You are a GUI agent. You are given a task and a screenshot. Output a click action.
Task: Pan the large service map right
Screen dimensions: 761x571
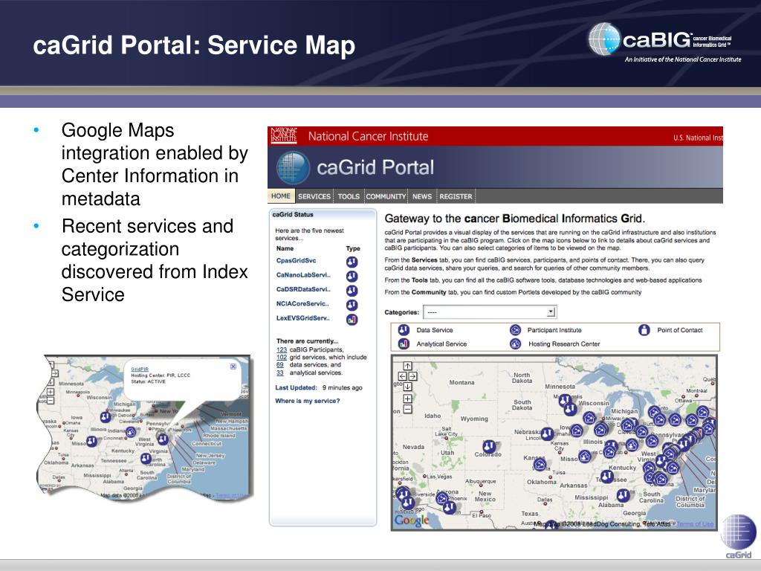tap(412, 376)
